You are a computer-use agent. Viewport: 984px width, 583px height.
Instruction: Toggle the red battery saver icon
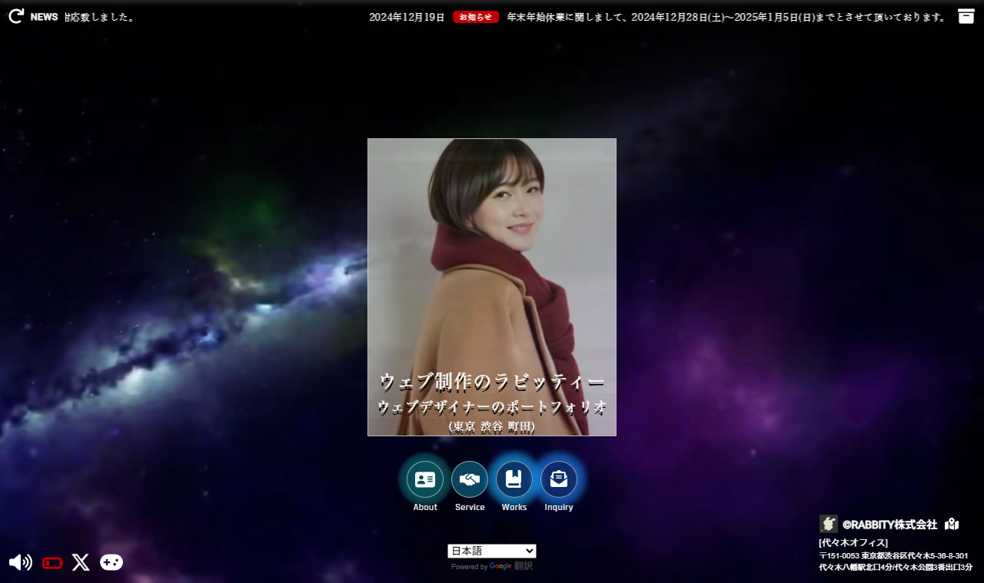pos(52,563)
